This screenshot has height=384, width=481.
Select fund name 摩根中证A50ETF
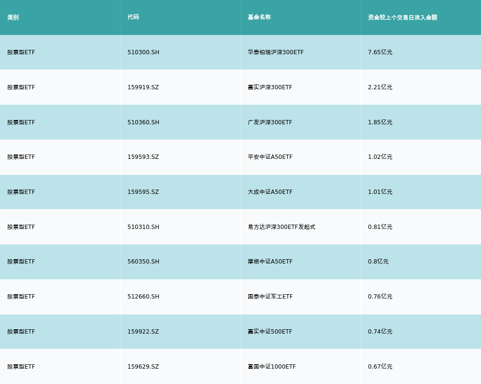coord(270,262)
